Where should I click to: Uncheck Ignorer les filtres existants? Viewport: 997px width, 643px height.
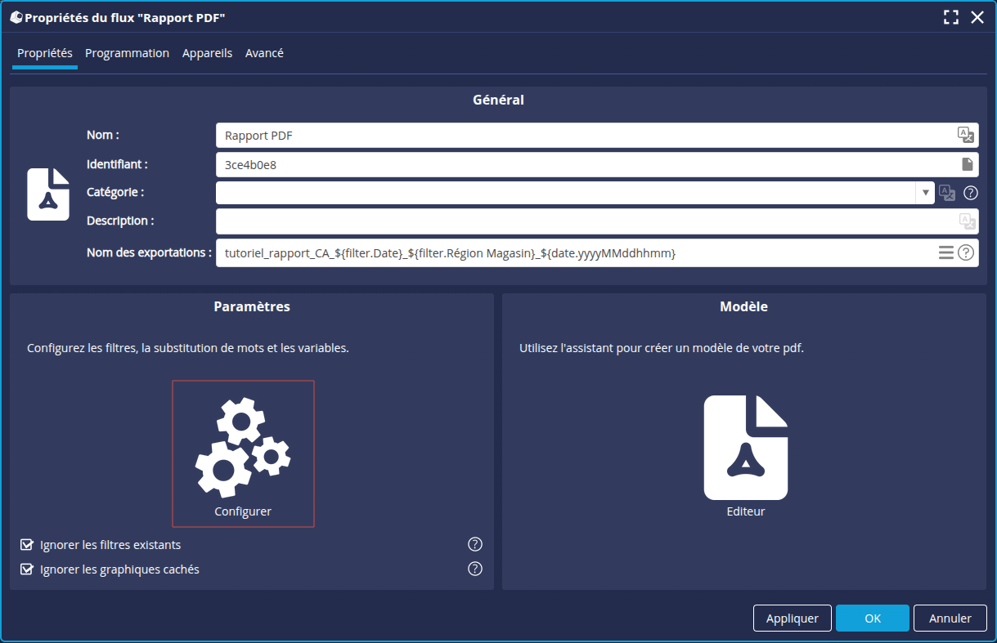pos(27,545)
